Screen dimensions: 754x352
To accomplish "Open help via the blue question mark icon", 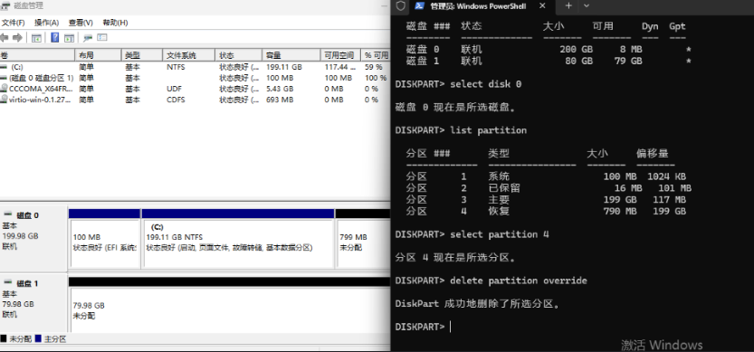I will 55,37.
